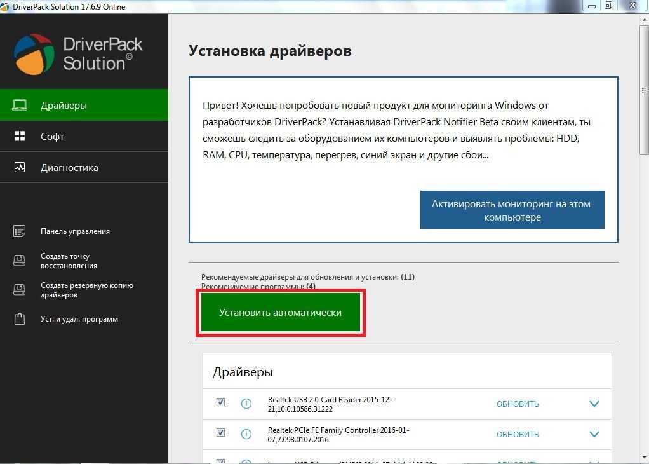Open the Софт section
The image size is (649, 464).
(84, 136)
